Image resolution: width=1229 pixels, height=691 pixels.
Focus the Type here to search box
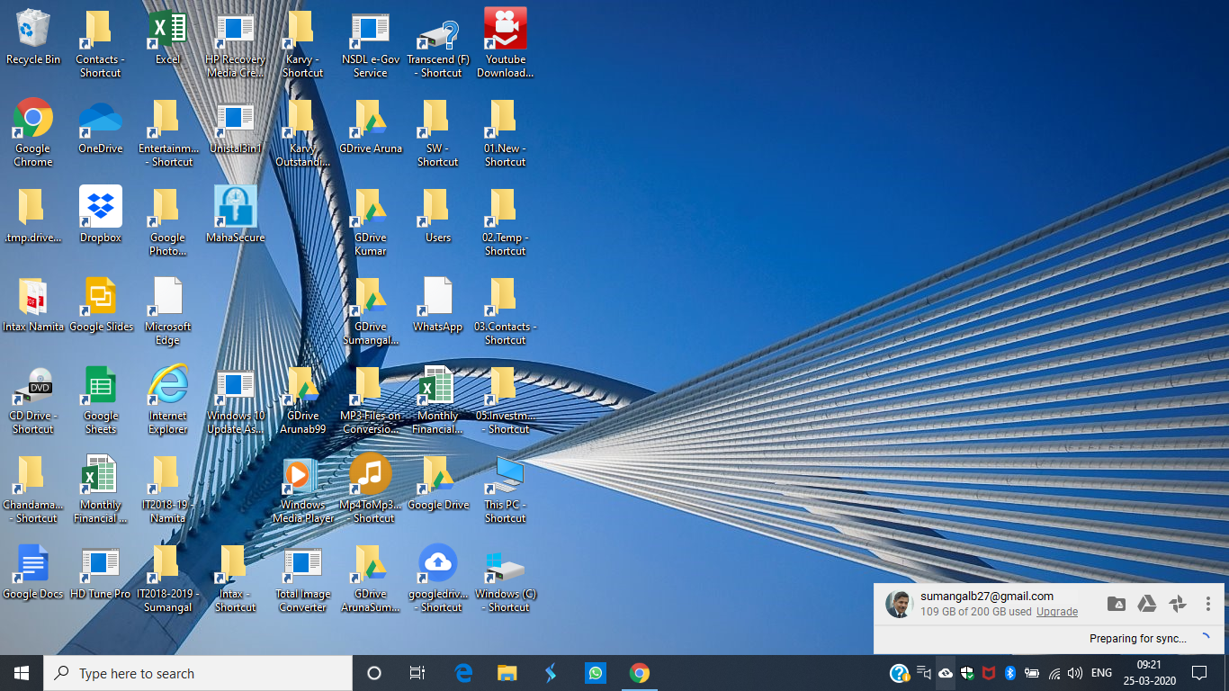pos(198,673)
